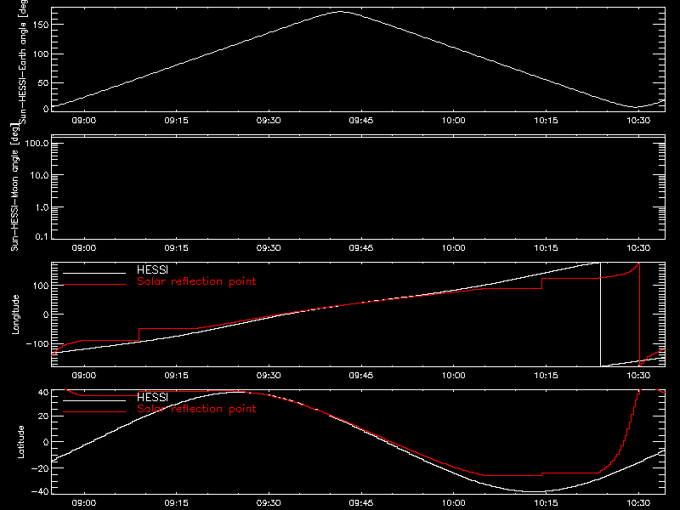Click the 10.0 tick on Moon angle axis
The width and height of the screenshot is (680, 510).
click(x=39, y=175)
